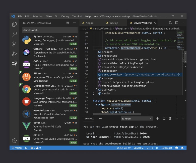Open the Run and Debug view
Screen dimensions: 196x163
(14, 54)
